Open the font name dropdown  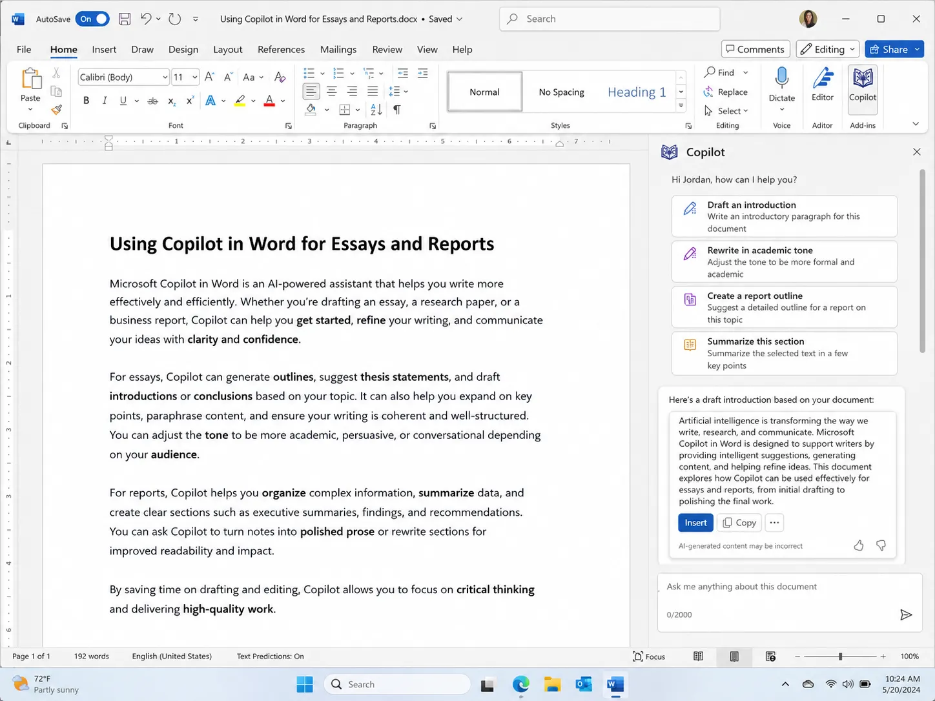(165, 77)
